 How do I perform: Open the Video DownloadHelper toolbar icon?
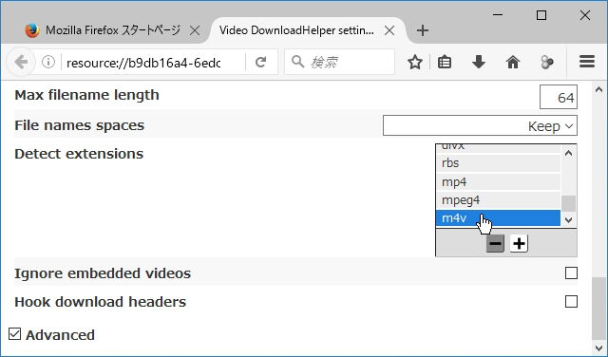click(x=547, y=62)
